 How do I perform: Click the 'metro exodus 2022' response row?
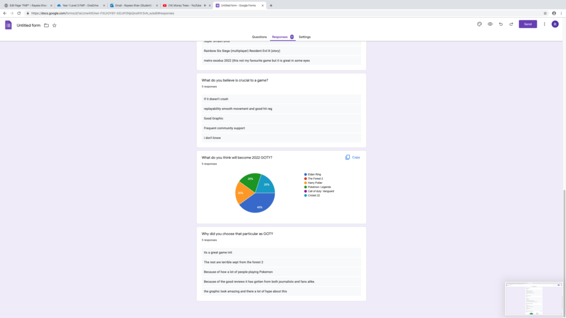(x=281, y=61)
